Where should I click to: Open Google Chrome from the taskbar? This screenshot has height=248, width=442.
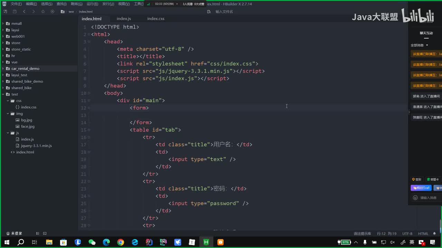tap(121, 242)
